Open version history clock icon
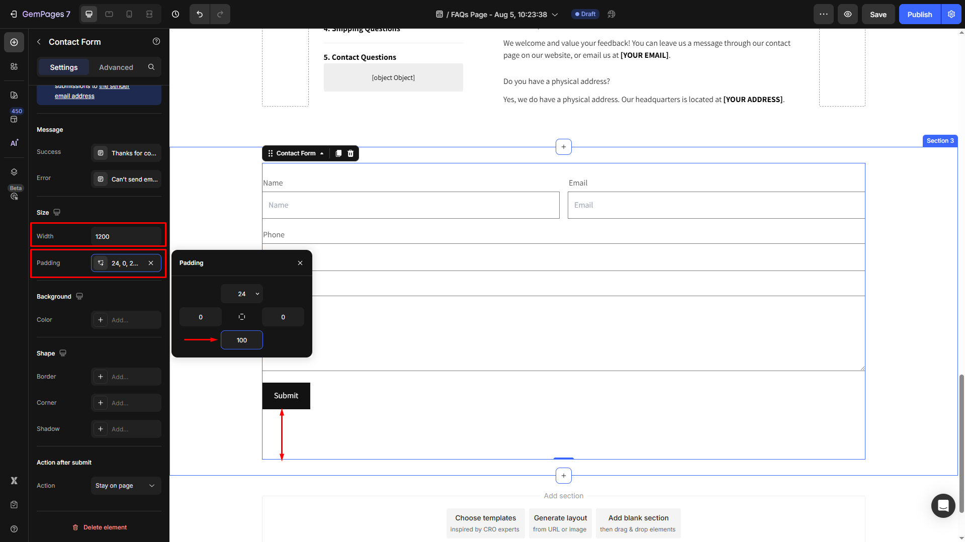 coord(176,14)
